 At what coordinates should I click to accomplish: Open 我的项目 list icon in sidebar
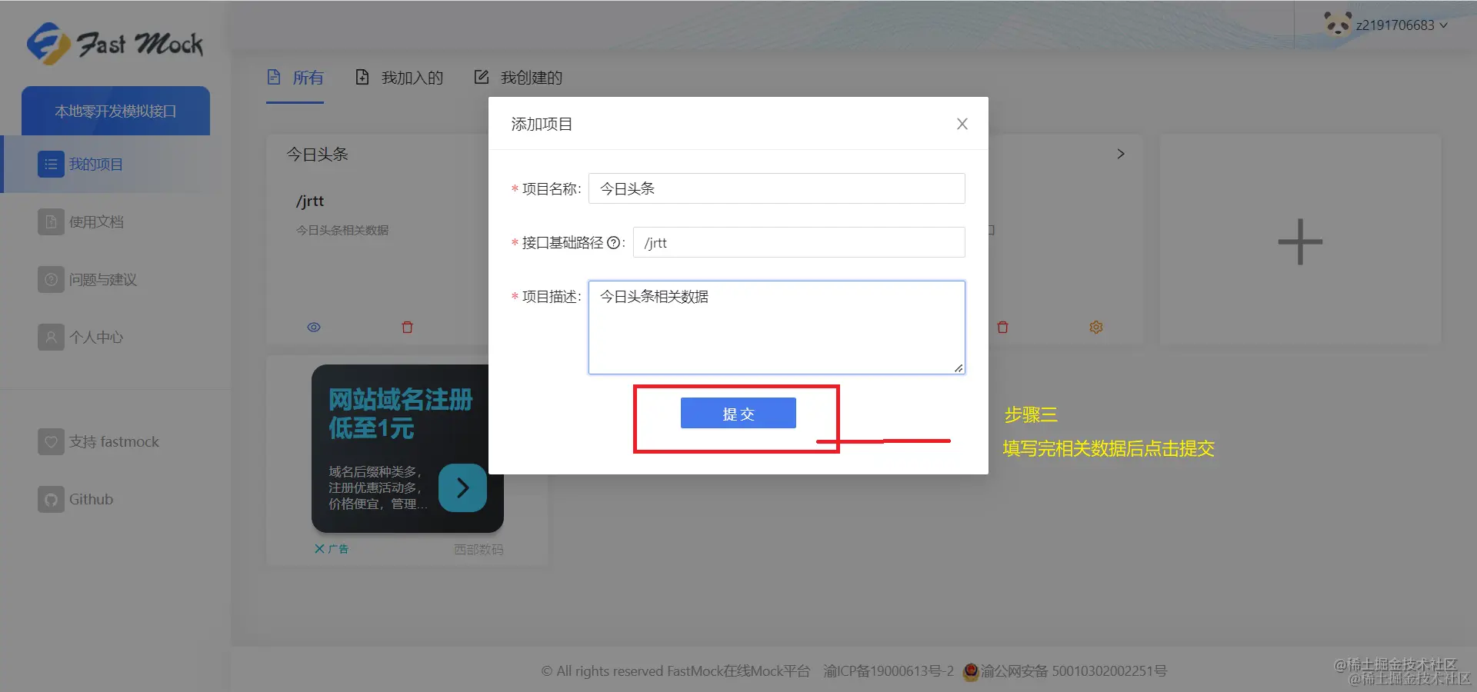(51, 164)
